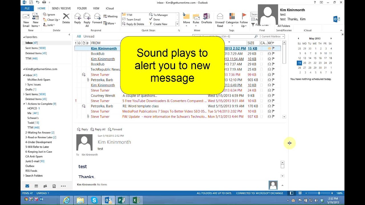The height and width of the screenshot is (205, 365).
Task: Click Reply All in the reading pane
Action: point(98,129)
